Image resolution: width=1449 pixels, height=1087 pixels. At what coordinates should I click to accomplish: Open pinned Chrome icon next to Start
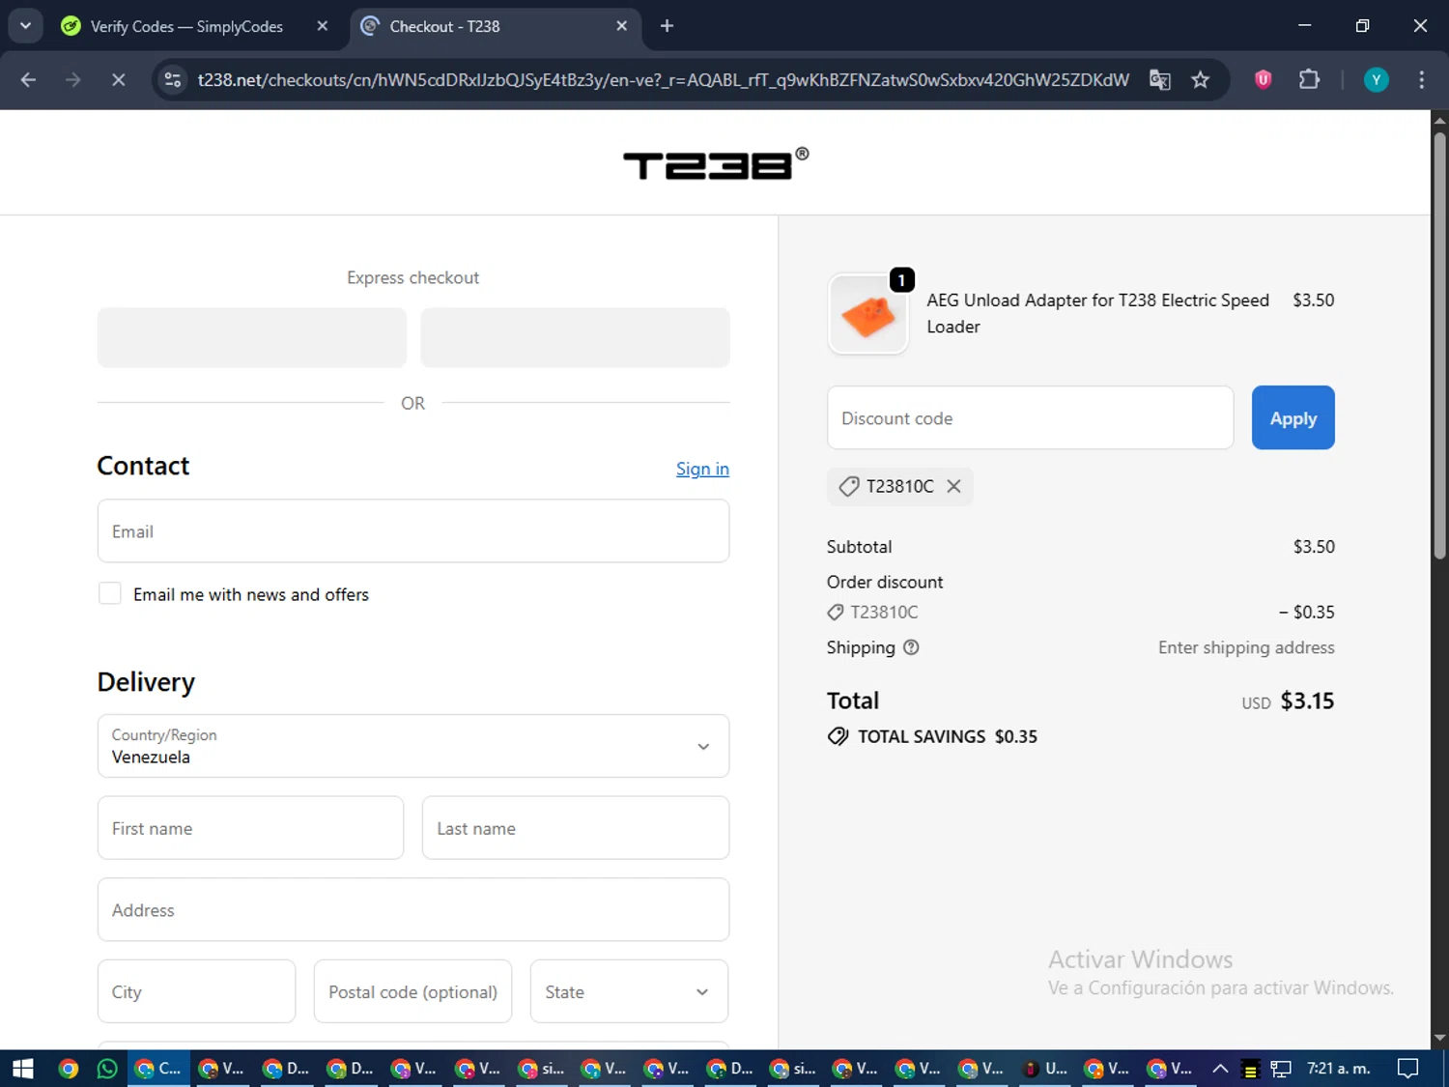tap(68, 1069)
